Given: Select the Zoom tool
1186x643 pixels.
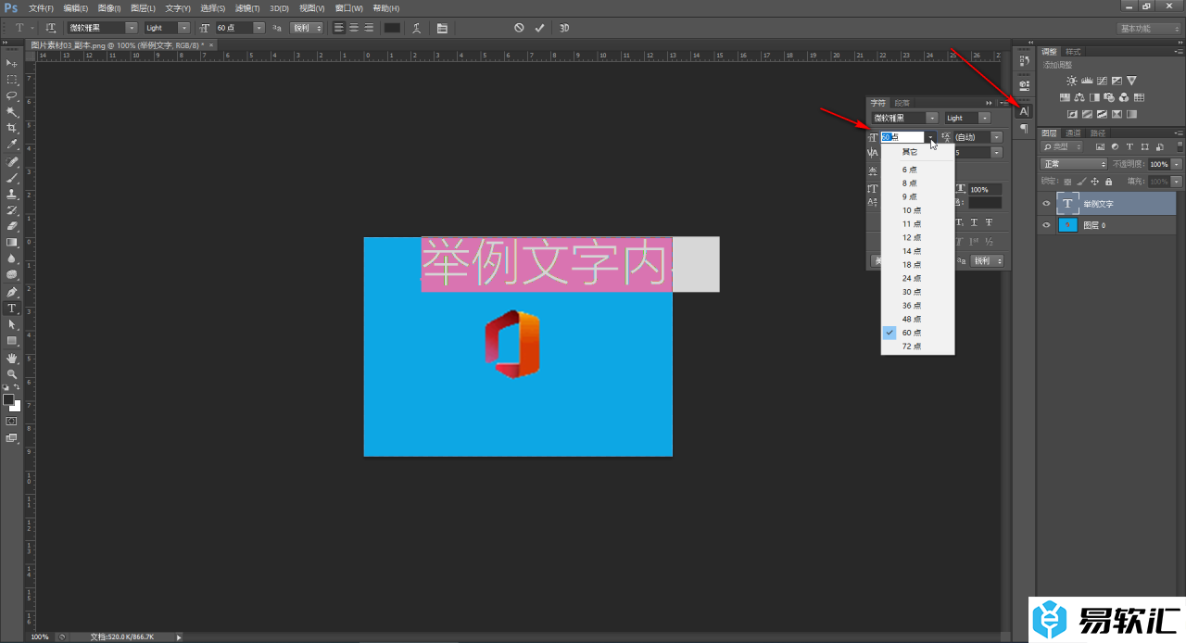Looking at the screenshot, I should (x=12, y=373).
